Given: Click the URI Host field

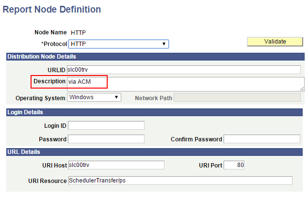Looking at the screenshot, I should (116, 165).
